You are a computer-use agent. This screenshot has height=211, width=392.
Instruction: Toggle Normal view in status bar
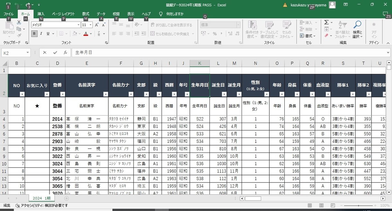(x=310, y=206)
